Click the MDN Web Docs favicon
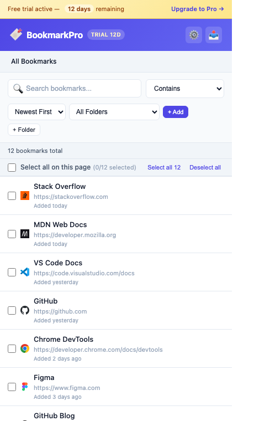 (x=25, y=234)
